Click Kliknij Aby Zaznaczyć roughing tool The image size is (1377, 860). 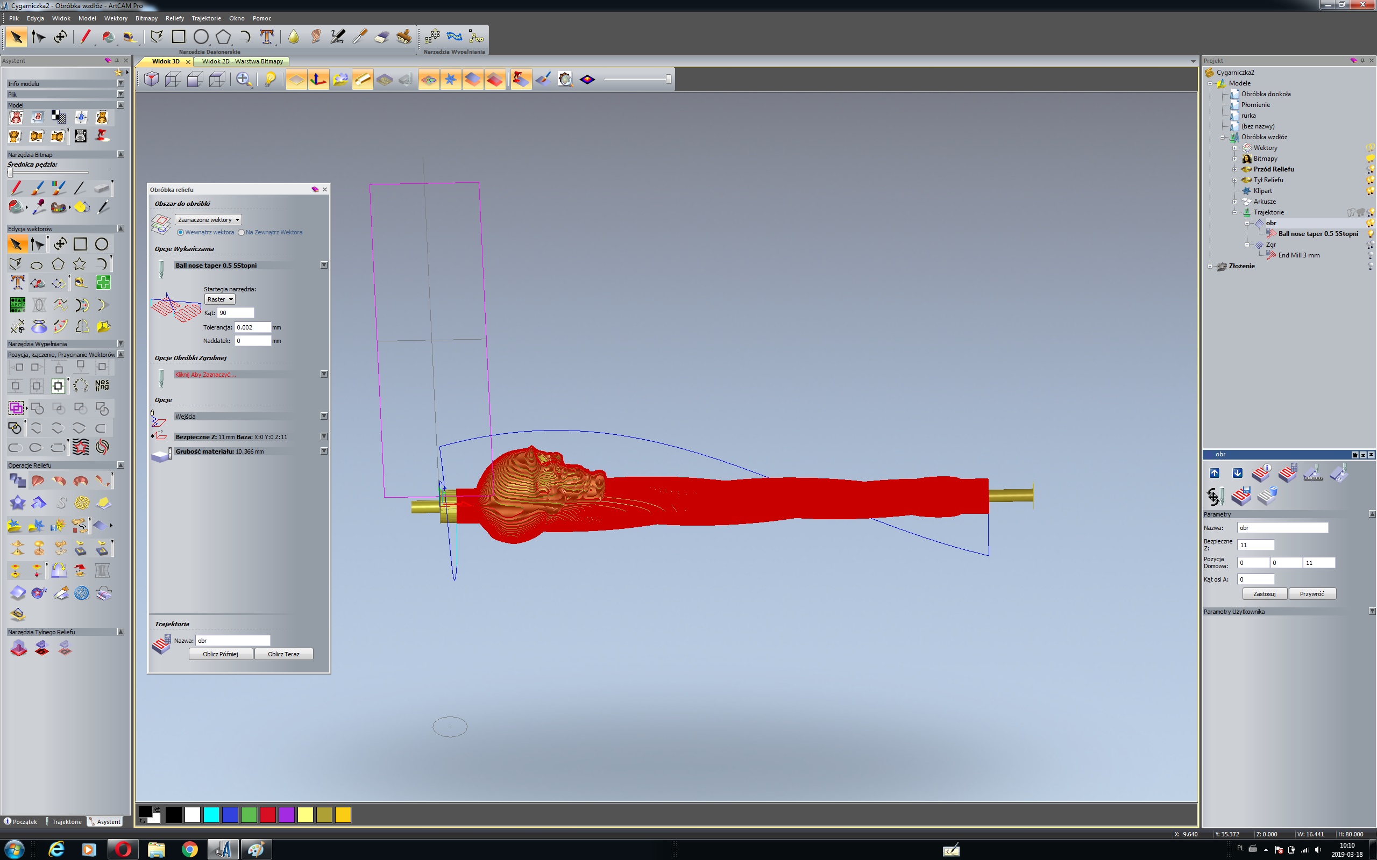(205, 374)
